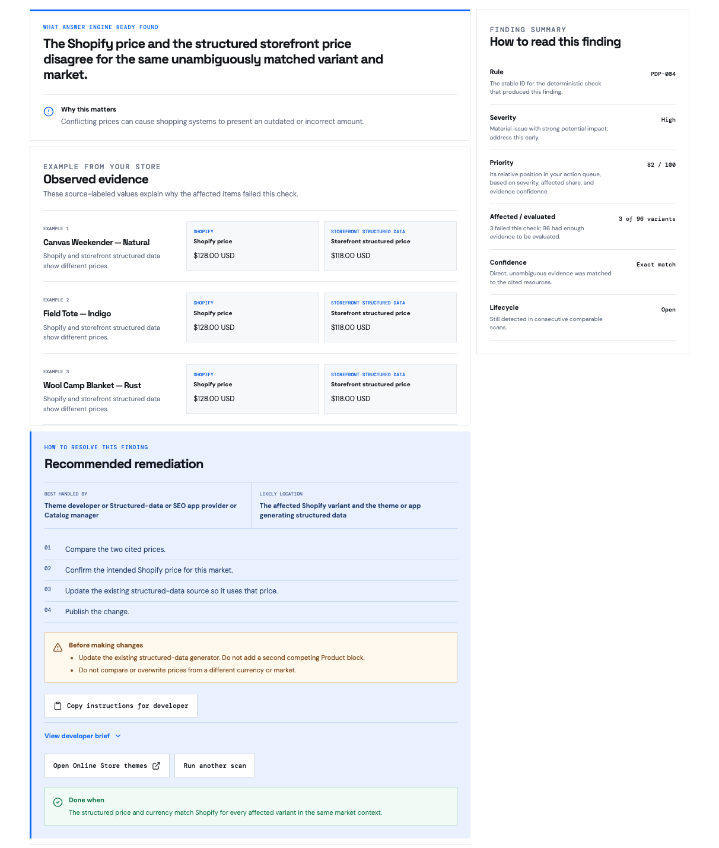Screen dimensions: 719x848
Task: Run another scan
Action: click(215, 766)
